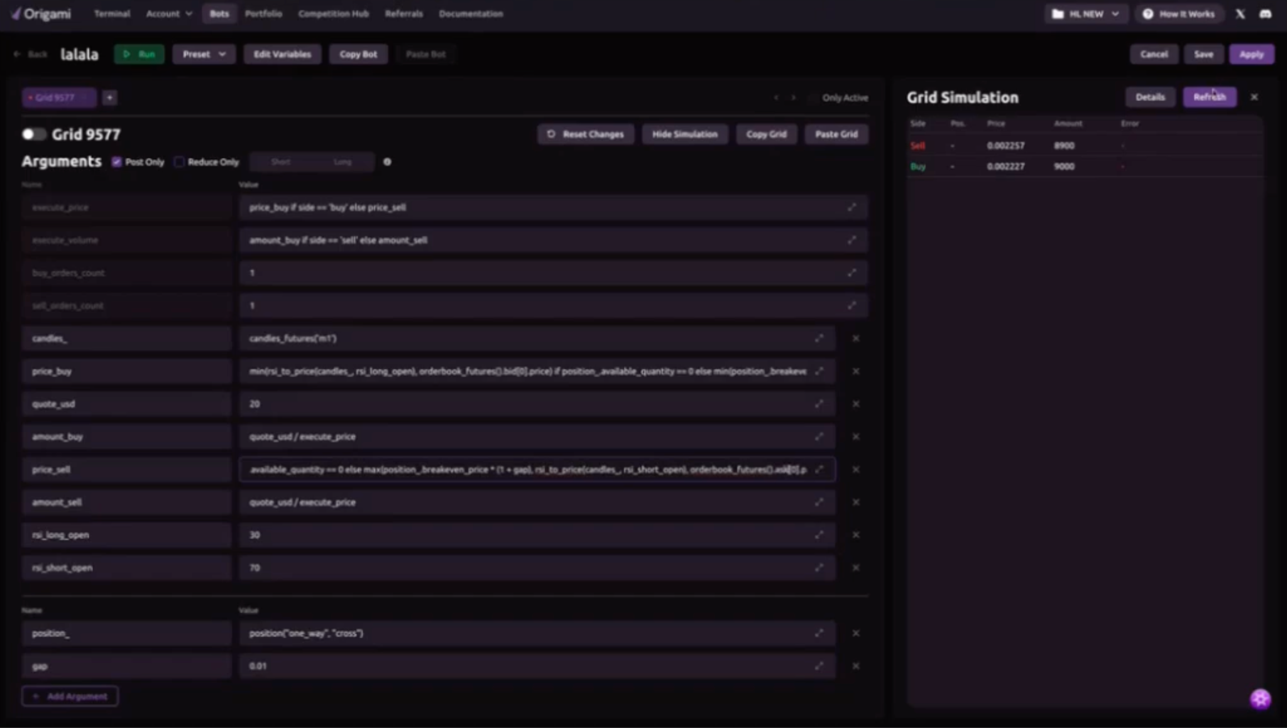This screenshot has width=1287, height=728.
Task: Open the Account dropdown menu
Action: [x=169, y=14]
